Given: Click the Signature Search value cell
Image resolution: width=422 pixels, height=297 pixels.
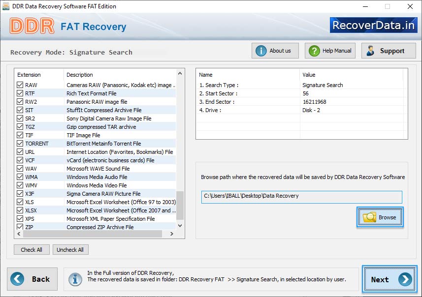Looking at the screenshot, I should click(323, 85).
